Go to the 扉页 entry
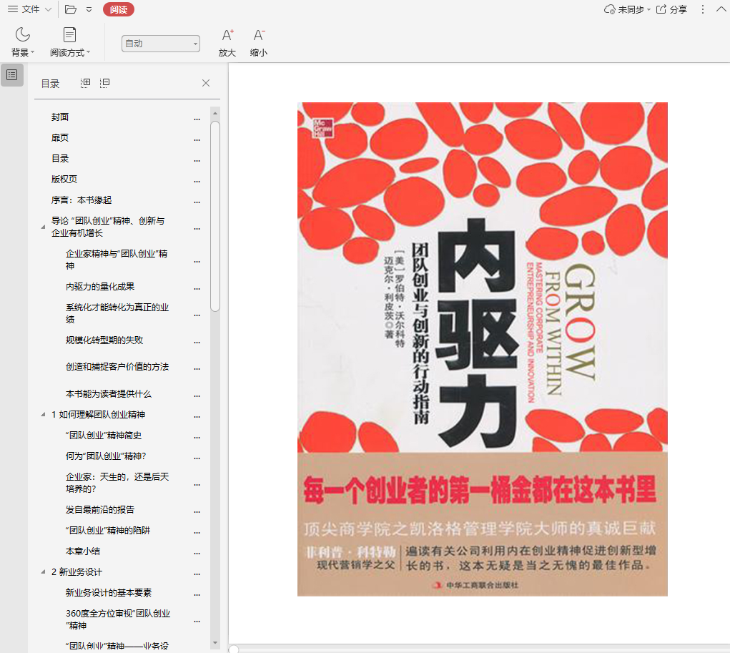 click(60, 138)
